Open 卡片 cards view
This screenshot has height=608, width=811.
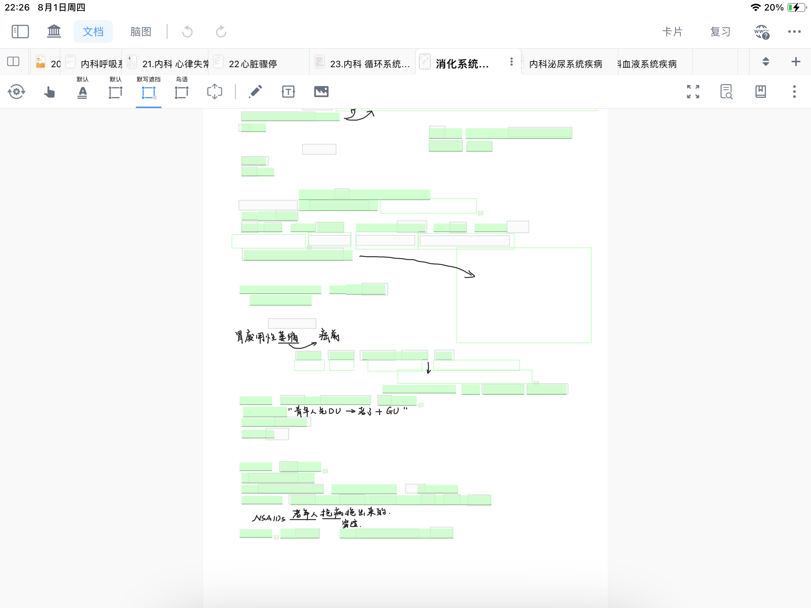click(x=672, y=32)
